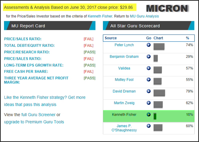The image size is (199, 142).
Task: Click the Go arrow icon for Peter Lynch
Action: pos(148,45)
